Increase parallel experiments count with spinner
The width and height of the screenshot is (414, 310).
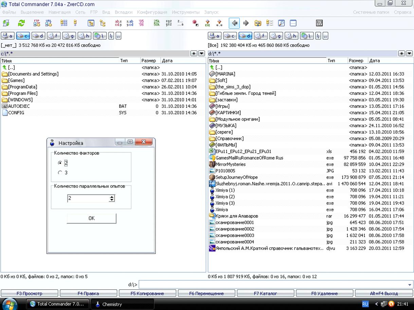[112, 197]
